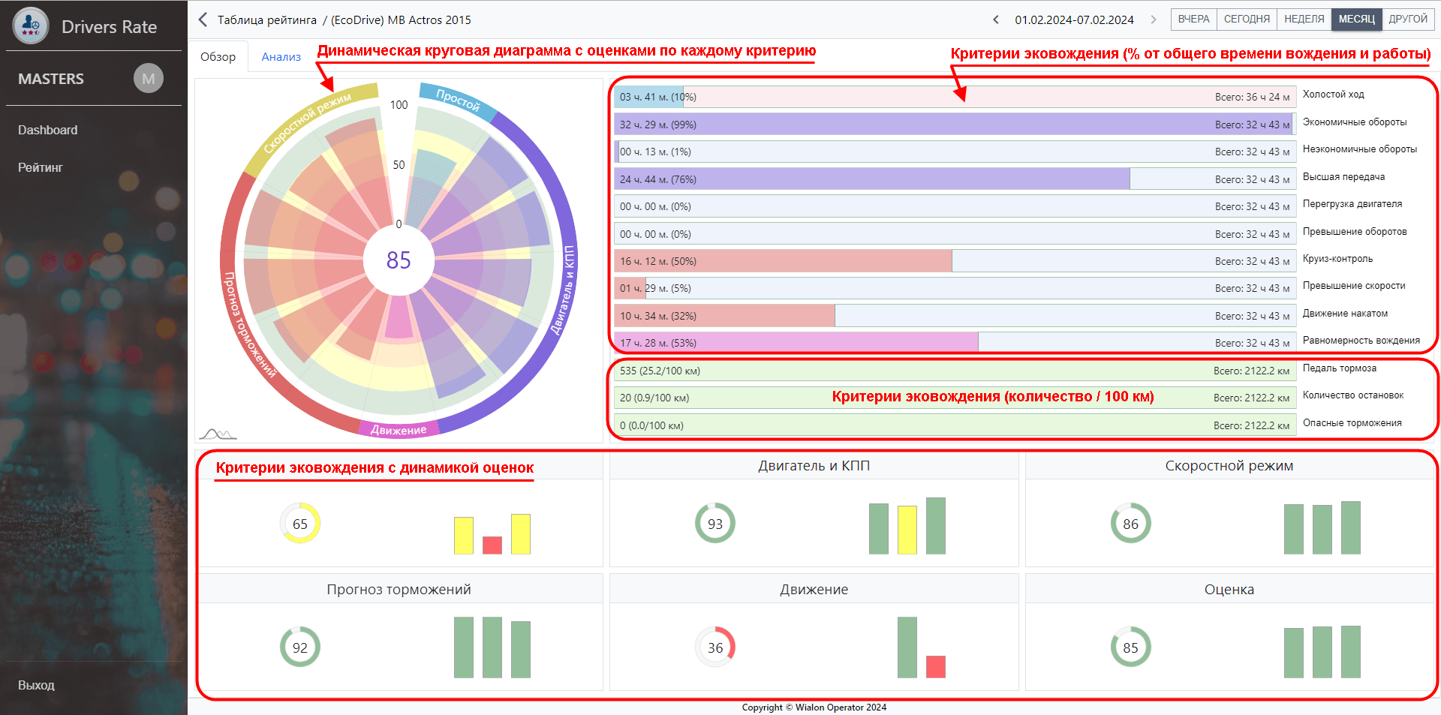This screenshot has height=715, width=1441.
Task: Click the Drivers Rate logo icon
Action: (31, 26)
